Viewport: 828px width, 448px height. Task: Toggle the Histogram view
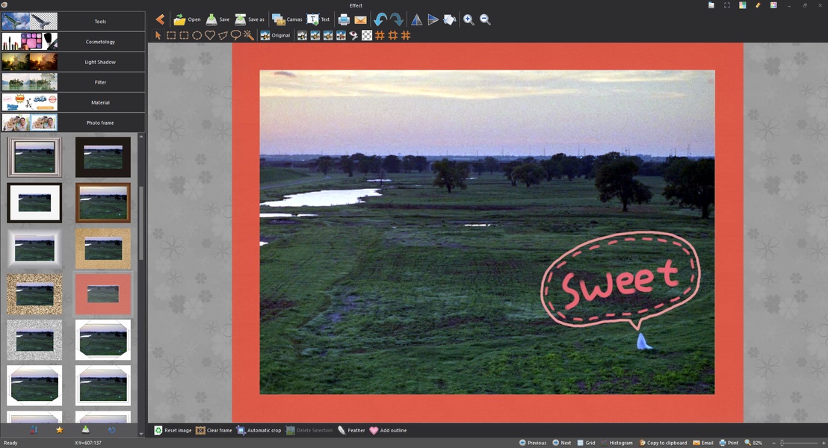point(616,443)
